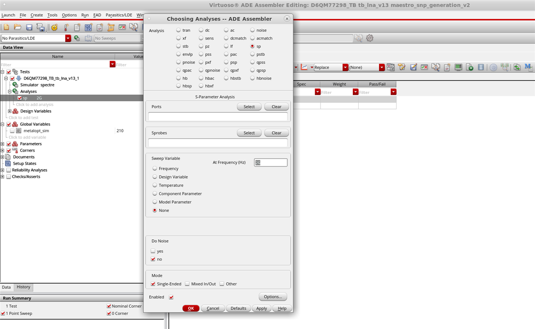Click the At Frequency (Hz) input field
Screen dimensions: 535x329
click(x=270, y=162)
